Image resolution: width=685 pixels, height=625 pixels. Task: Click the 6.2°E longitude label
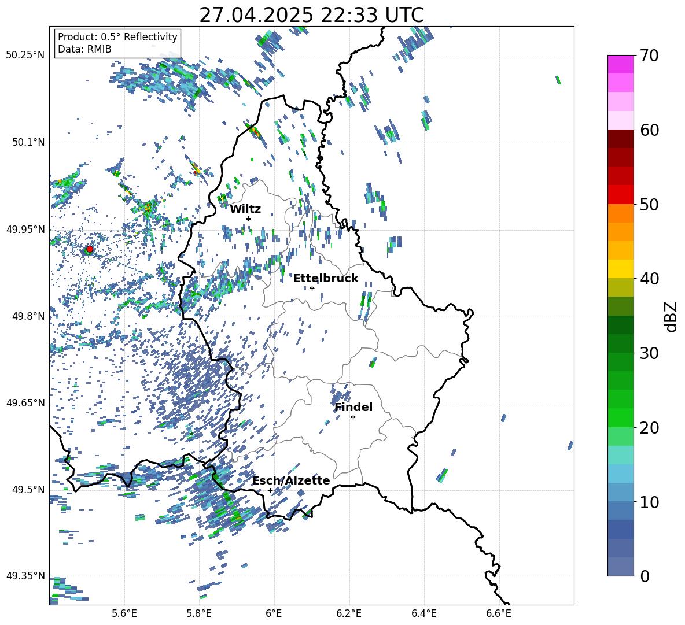[x=349, y=613]
